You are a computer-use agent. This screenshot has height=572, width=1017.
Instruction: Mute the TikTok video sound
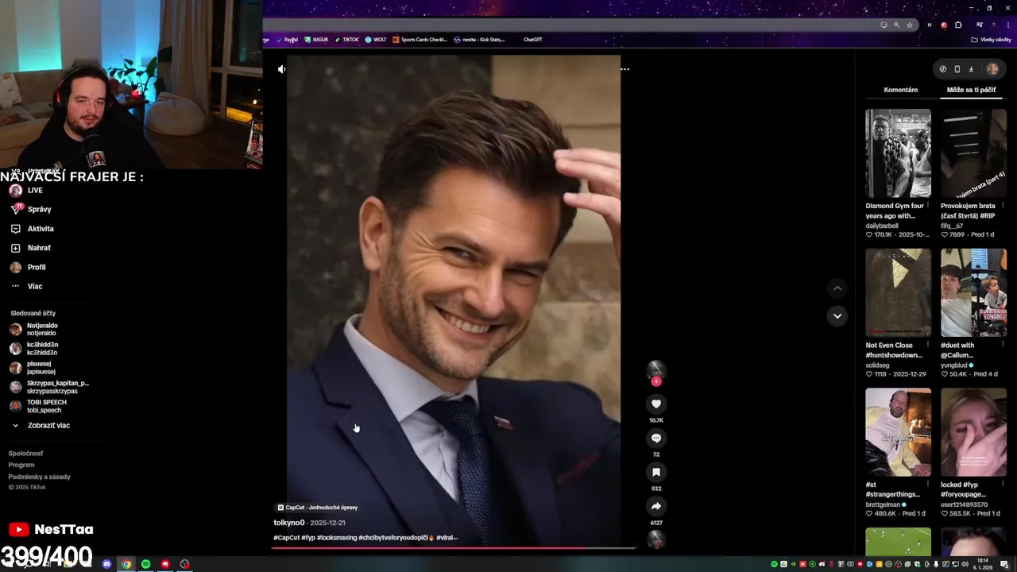point(281,69)
